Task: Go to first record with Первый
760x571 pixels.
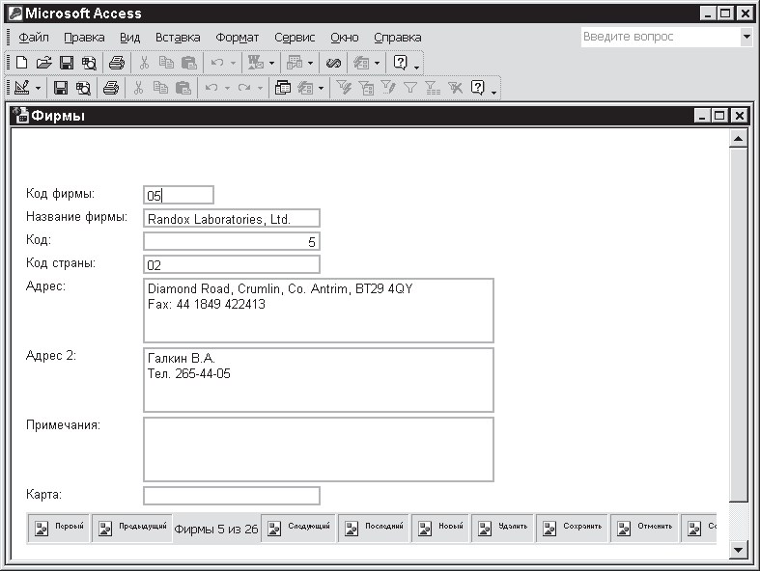Action: point(58,528)
